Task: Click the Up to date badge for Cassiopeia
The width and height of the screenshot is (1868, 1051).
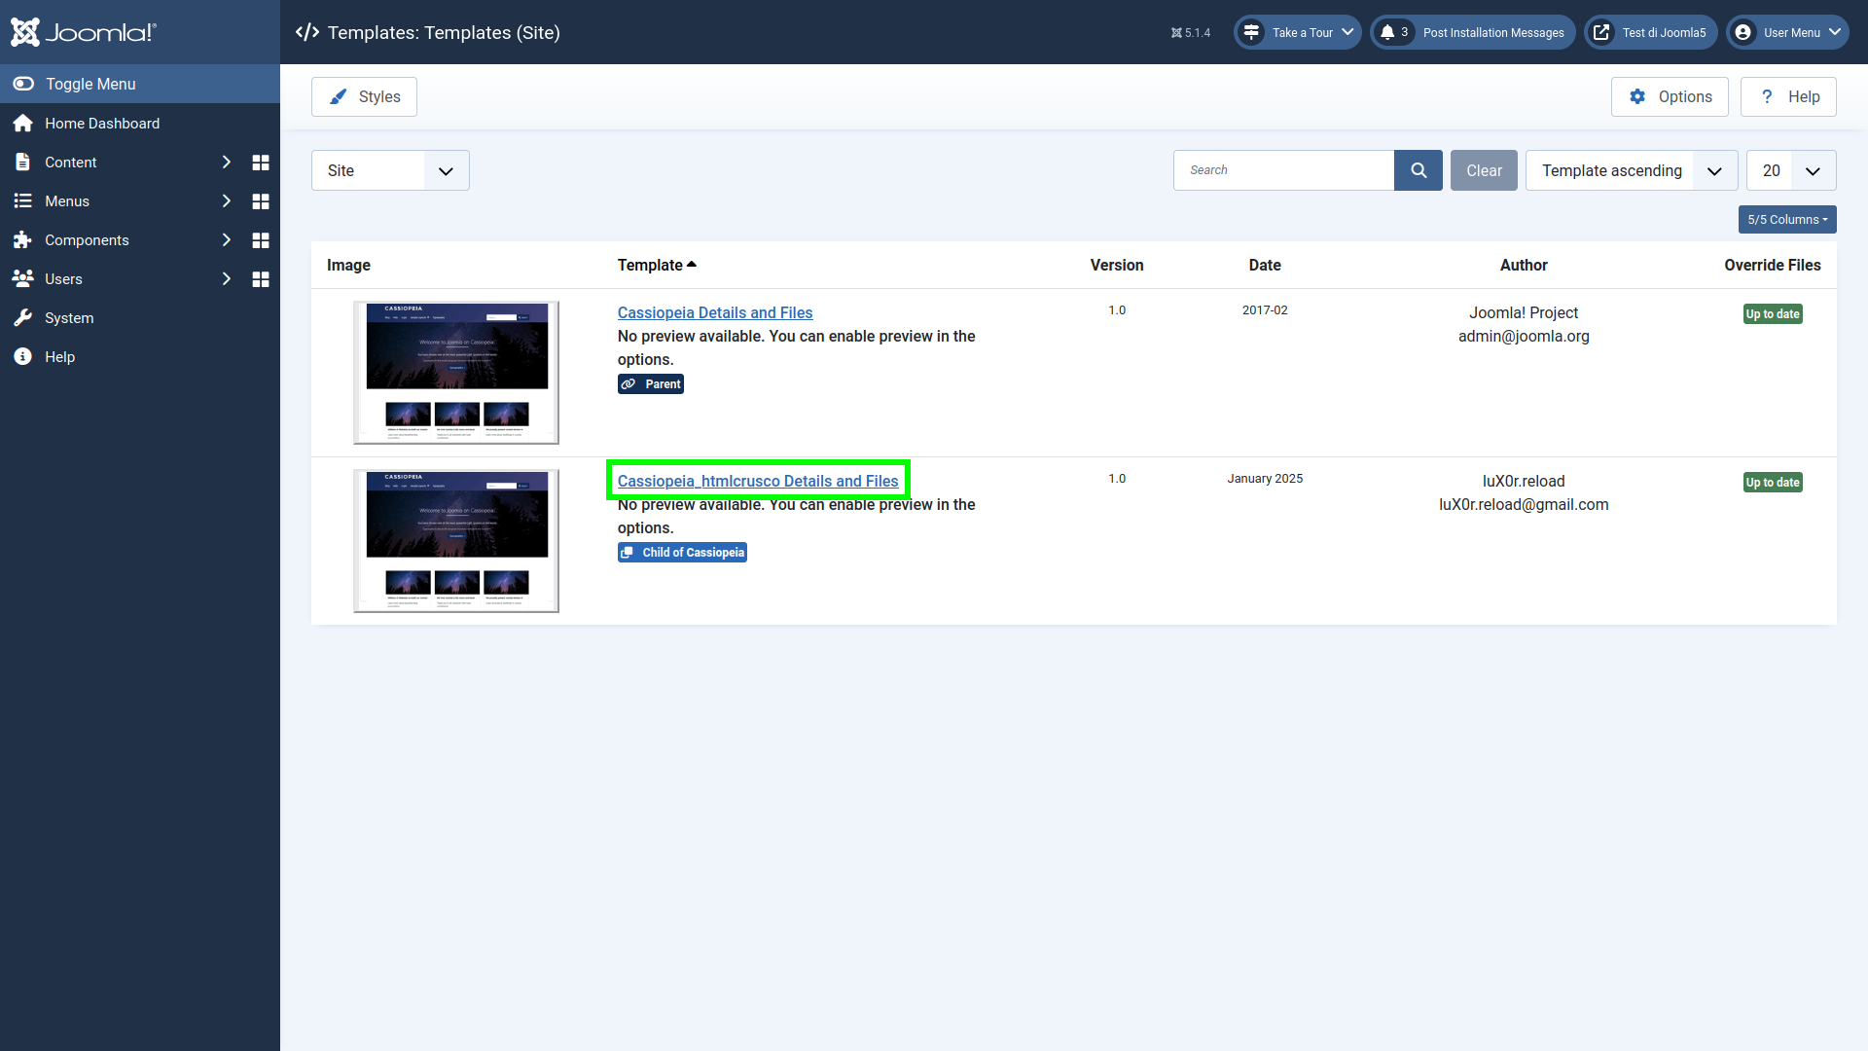Action: click(x=1773, y=314)
